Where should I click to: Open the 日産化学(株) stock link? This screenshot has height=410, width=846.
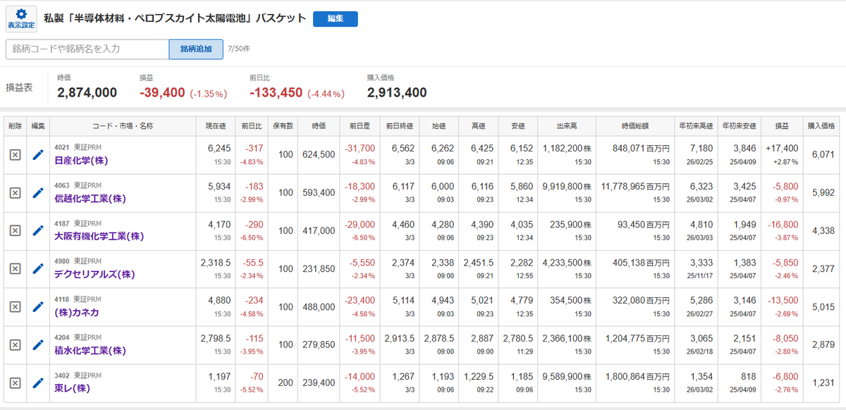click(82, 161)
